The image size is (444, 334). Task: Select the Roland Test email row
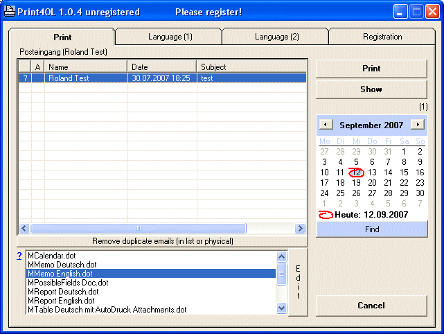(x=163, y=78)
